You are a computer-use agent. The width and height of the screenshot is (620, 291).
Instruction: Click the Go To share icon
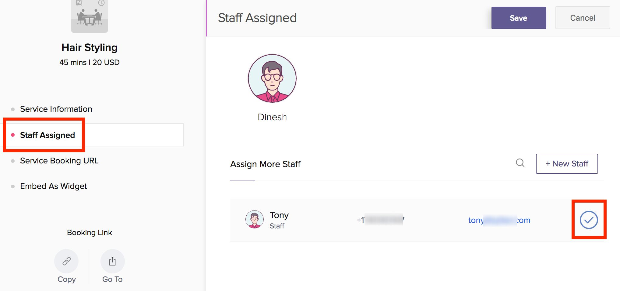tap(112, 261)
